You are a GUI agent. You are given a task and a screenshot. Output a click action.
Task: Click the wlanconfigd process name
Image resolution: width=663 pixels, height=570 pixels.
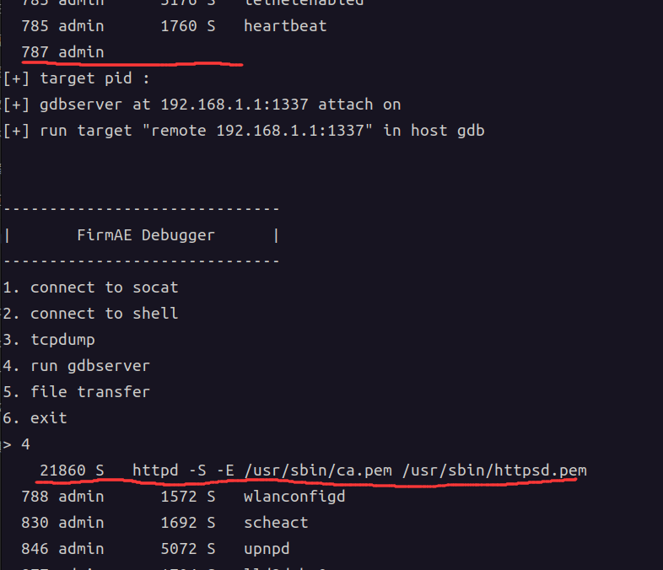[x=294, y=497]
